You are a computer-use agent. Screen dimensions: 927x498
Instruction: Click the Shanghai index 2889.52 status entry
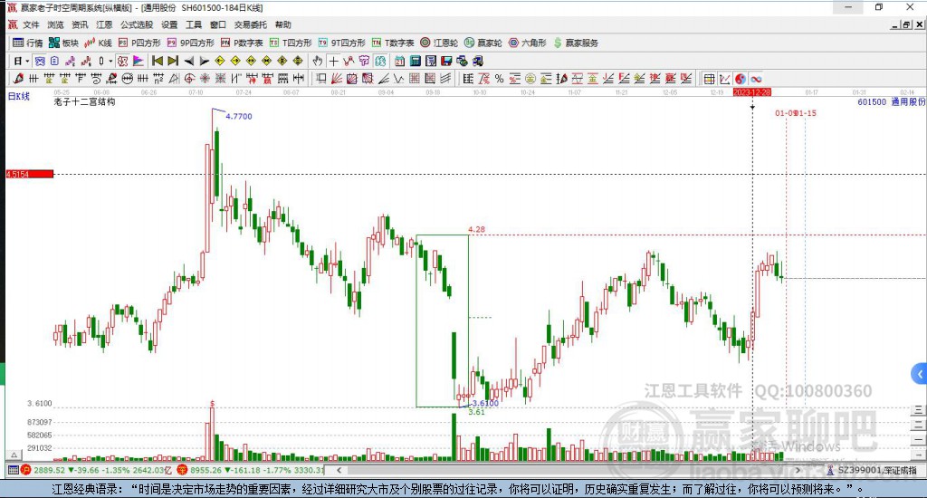[96, 470]
